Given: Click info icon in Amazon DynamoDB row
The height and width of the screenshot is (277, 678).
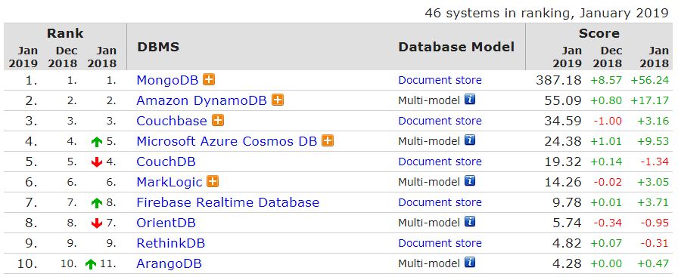Looking at the screenshot, I should coord(470,100).
